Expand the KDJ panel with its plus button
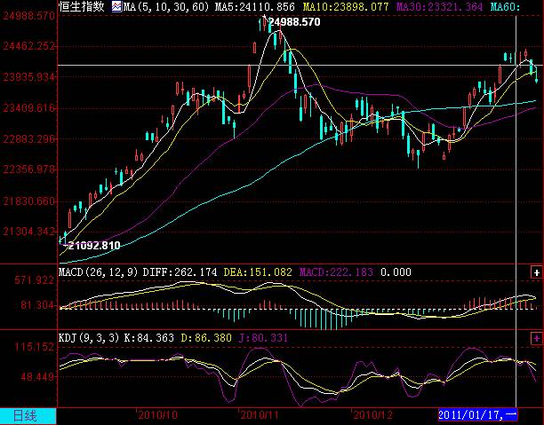This screenshot has width=544, height=425. pyautogui.click(x=536, y=338)
